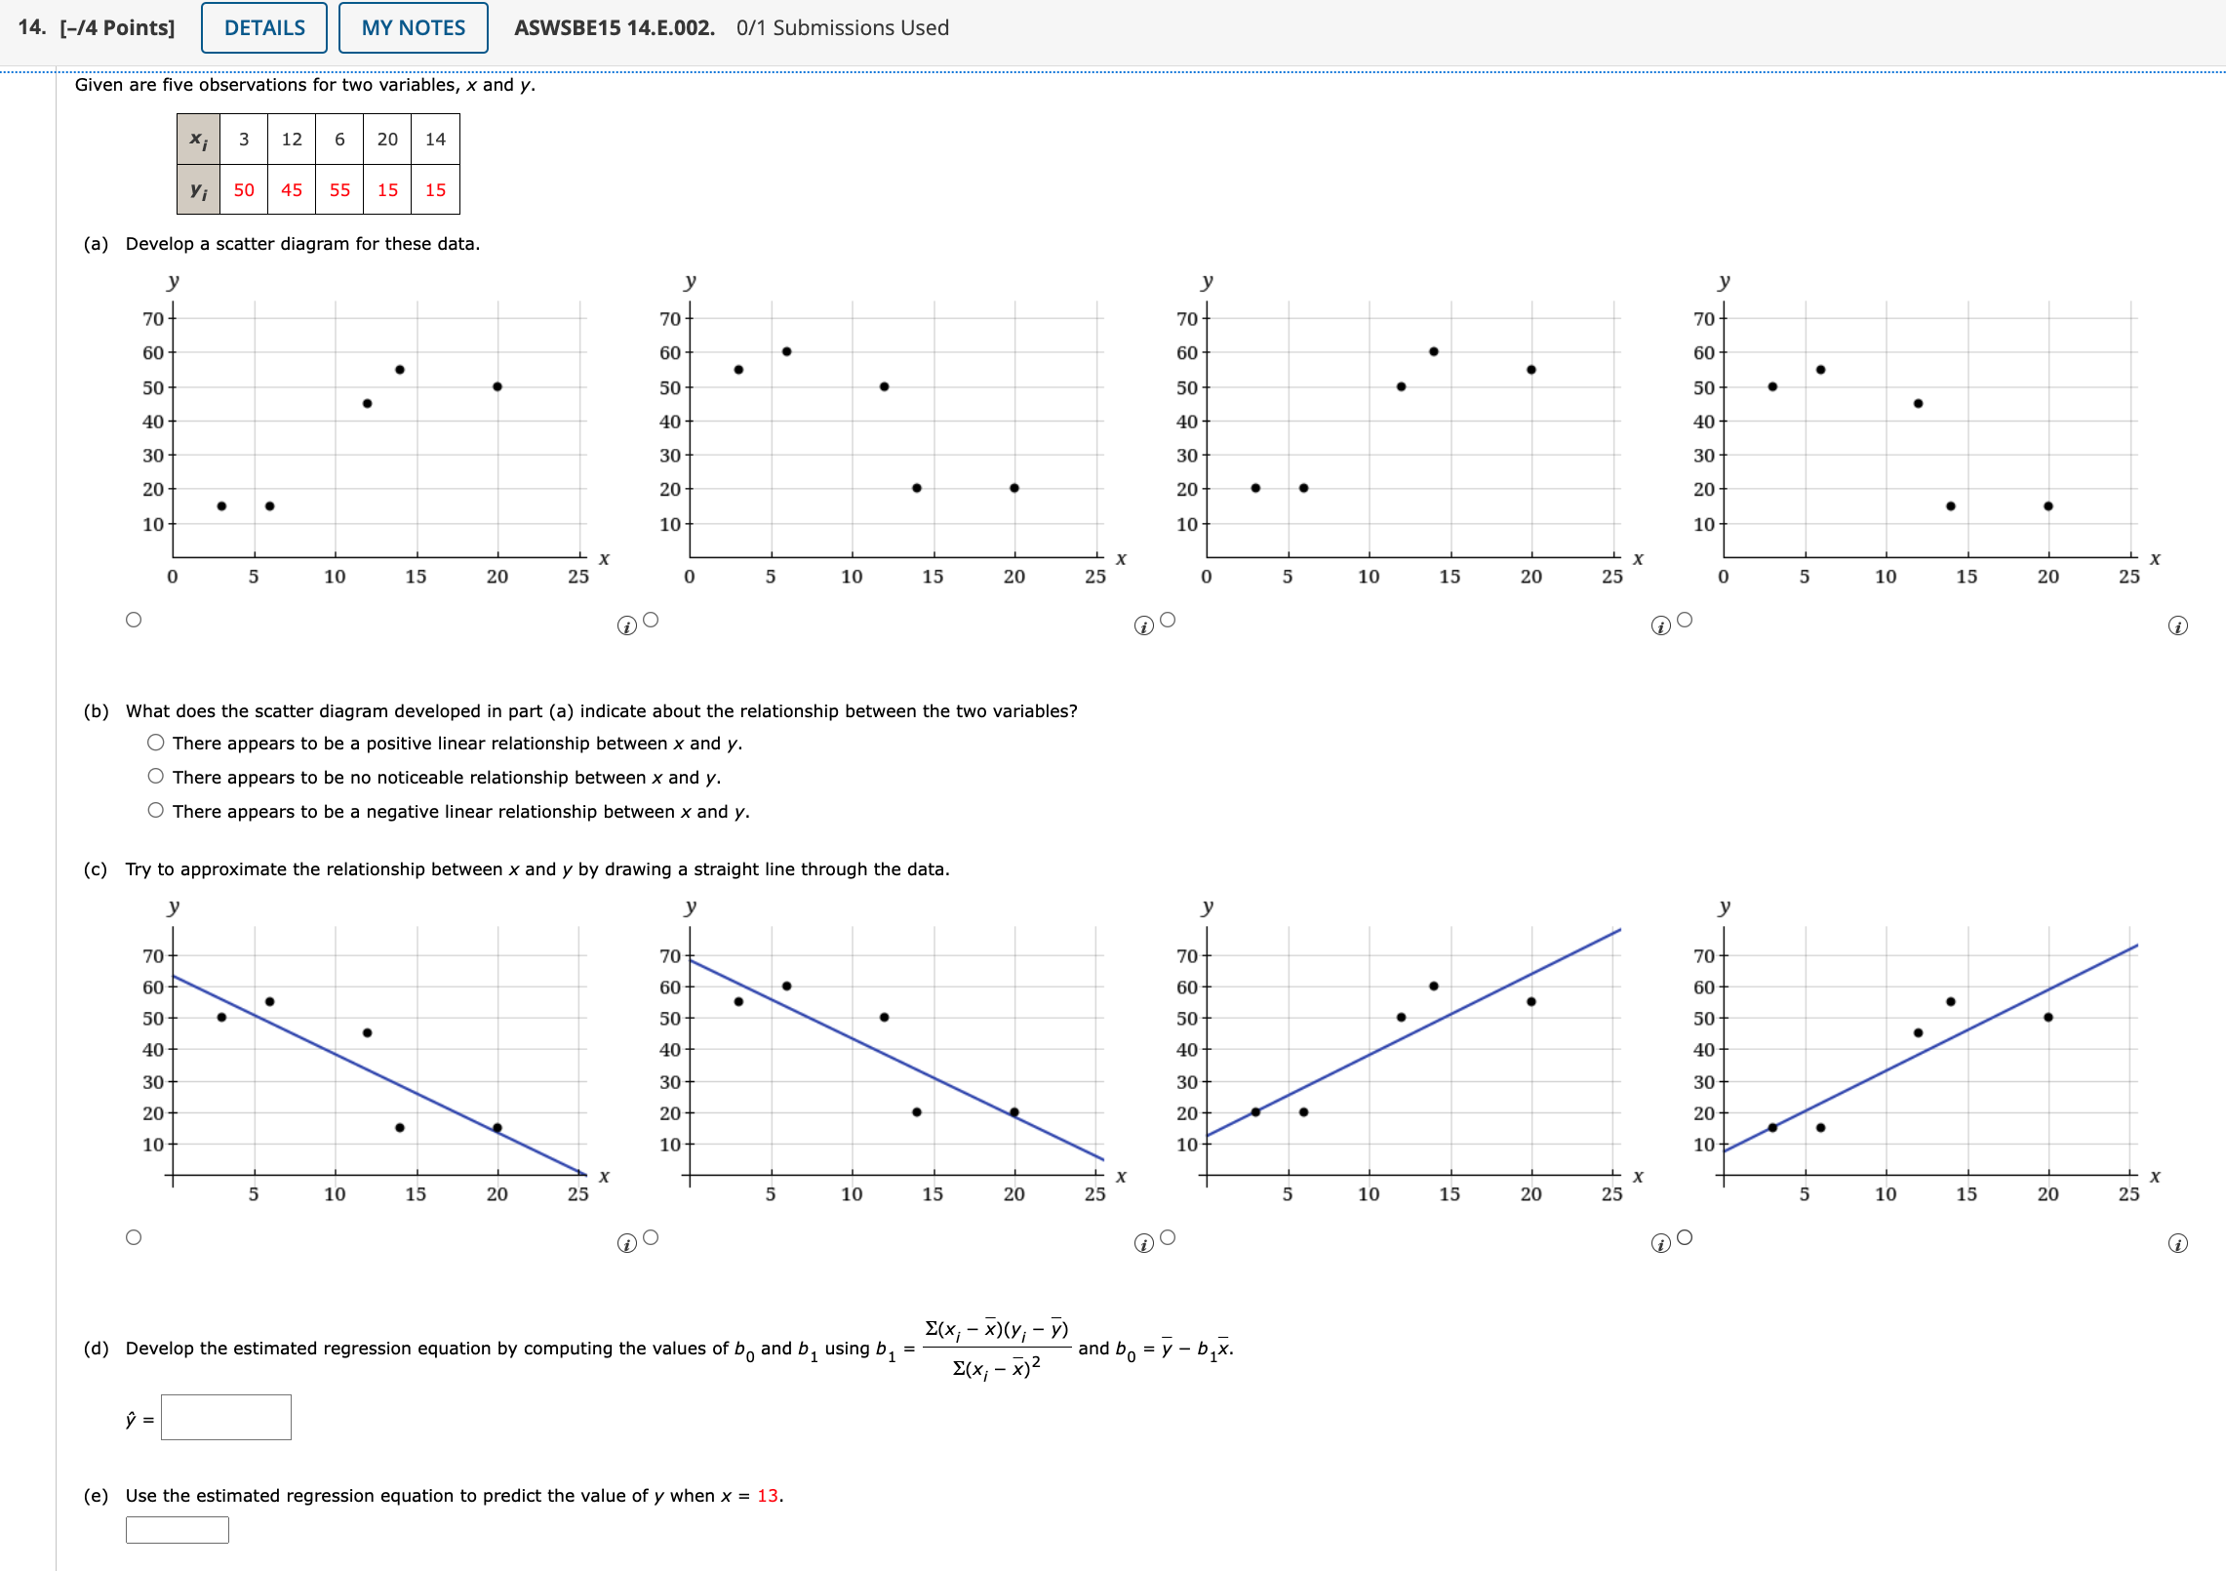This screenshot has width=2226, height=1571.
Task: Select 'There appears to be no noticeable relationship'
Action: [156, 777]
